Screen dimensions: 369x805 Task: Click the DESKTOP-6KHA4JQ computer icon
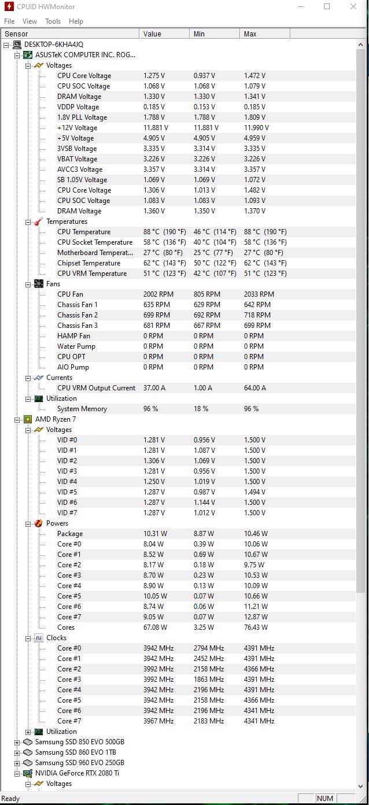pos(16,45)
